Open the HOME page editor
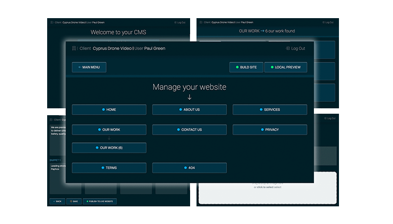393x224 pixels. tap(109, 110)
